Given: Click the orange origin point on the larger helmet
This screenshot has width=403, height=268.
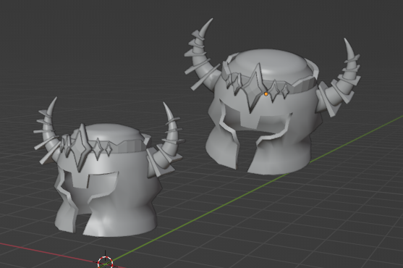Looking at the screenshot, I should [266, 94].
